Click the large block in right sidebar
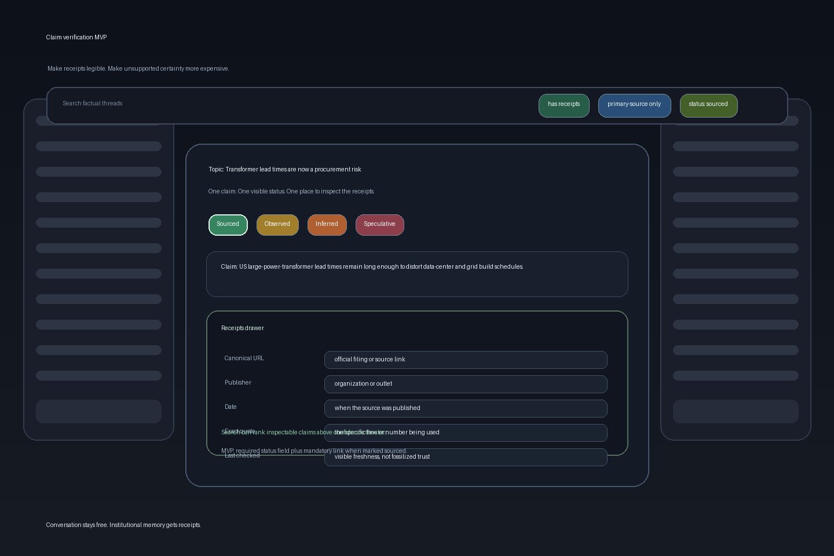This screenshot has height=556, width=834. [736, 411]
